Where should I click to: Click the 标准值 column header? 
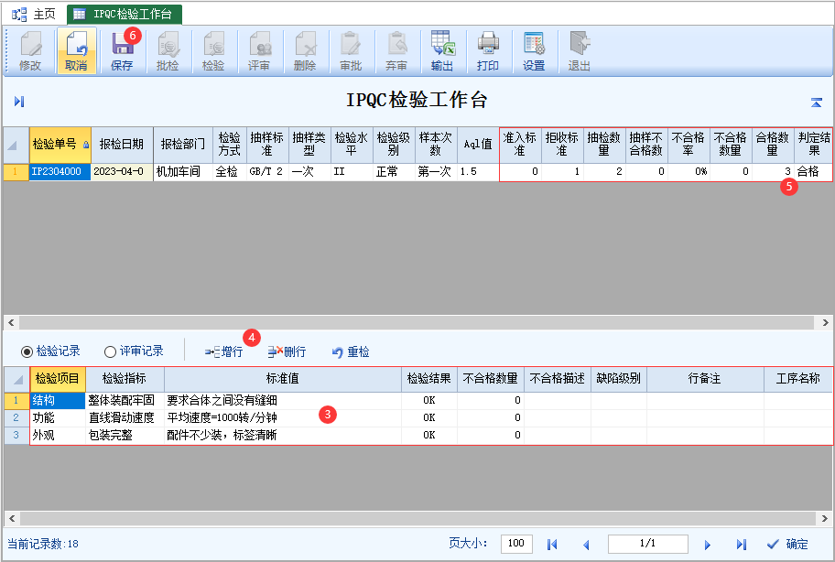283,379
